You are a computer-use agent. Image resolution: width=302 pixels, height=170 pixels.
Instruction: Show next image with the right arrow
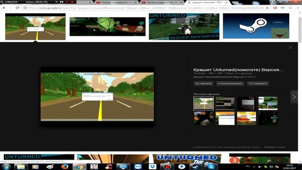tap(294, 97)
